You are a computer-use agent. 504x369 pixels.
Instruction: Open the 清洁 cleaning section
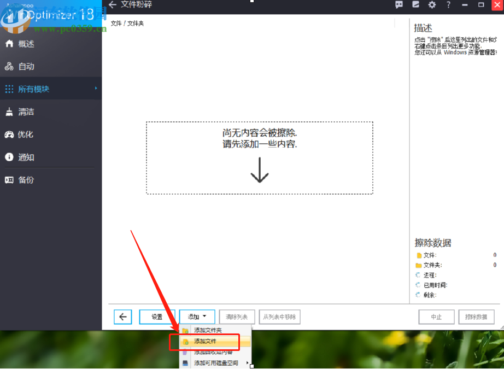[x=51, y=112]
